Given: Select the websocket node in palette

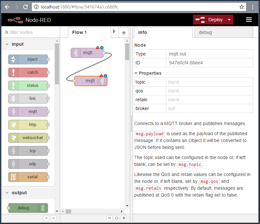Looking at the screenshot, I should click(28, 138).
